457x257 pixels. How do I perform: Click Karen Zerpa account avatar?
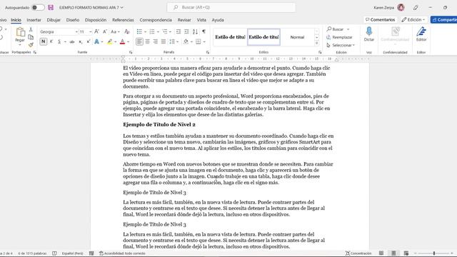(401, 7)
